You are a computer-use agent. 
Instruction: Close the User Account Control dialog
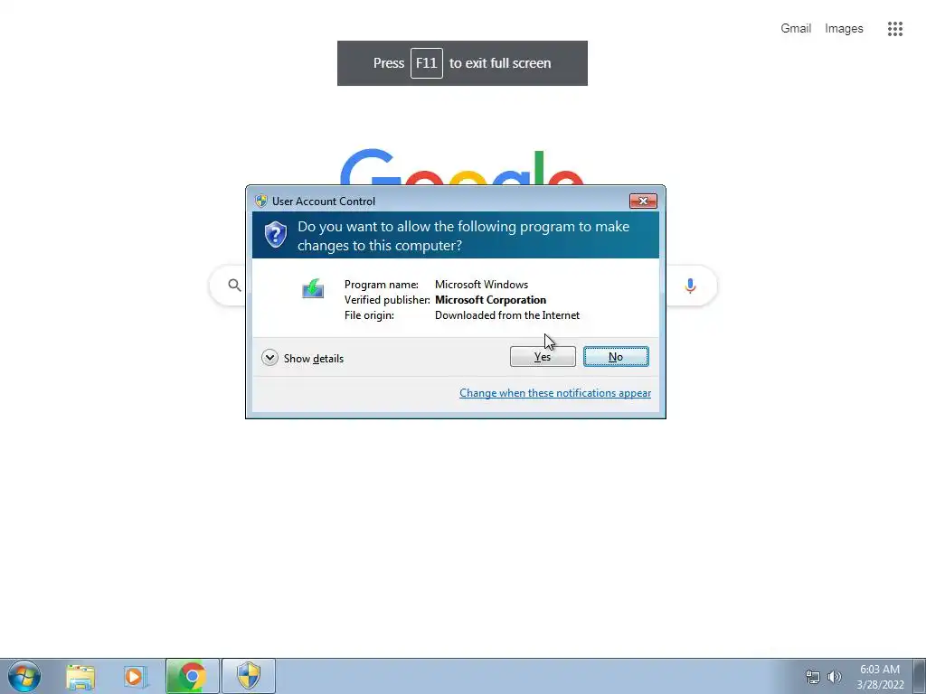click(x=643, y=202)
